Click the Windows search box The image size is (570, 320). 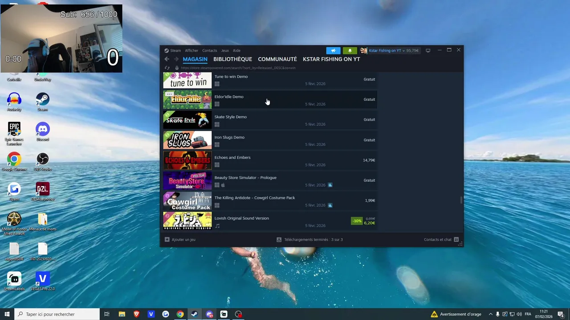tap(57, 314)
